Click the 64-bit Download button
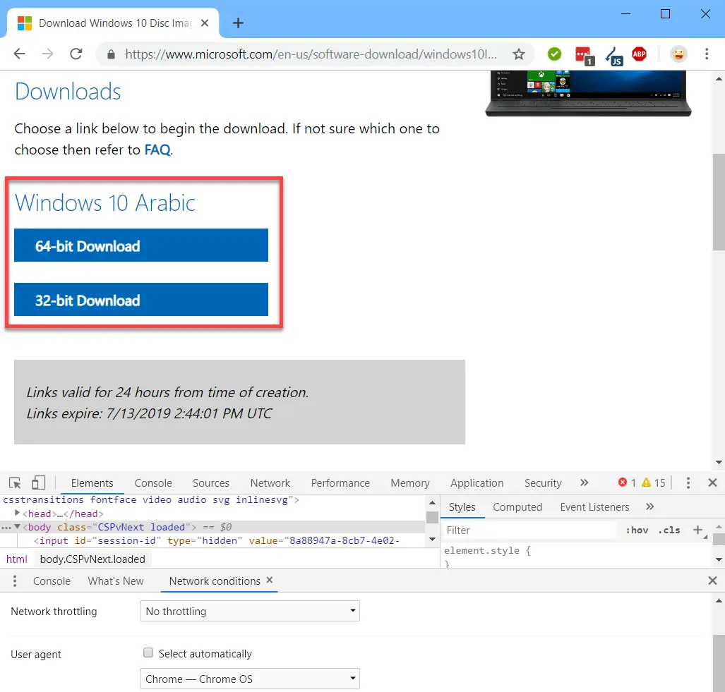Screen dimensions: 725x692 [141, 245]
